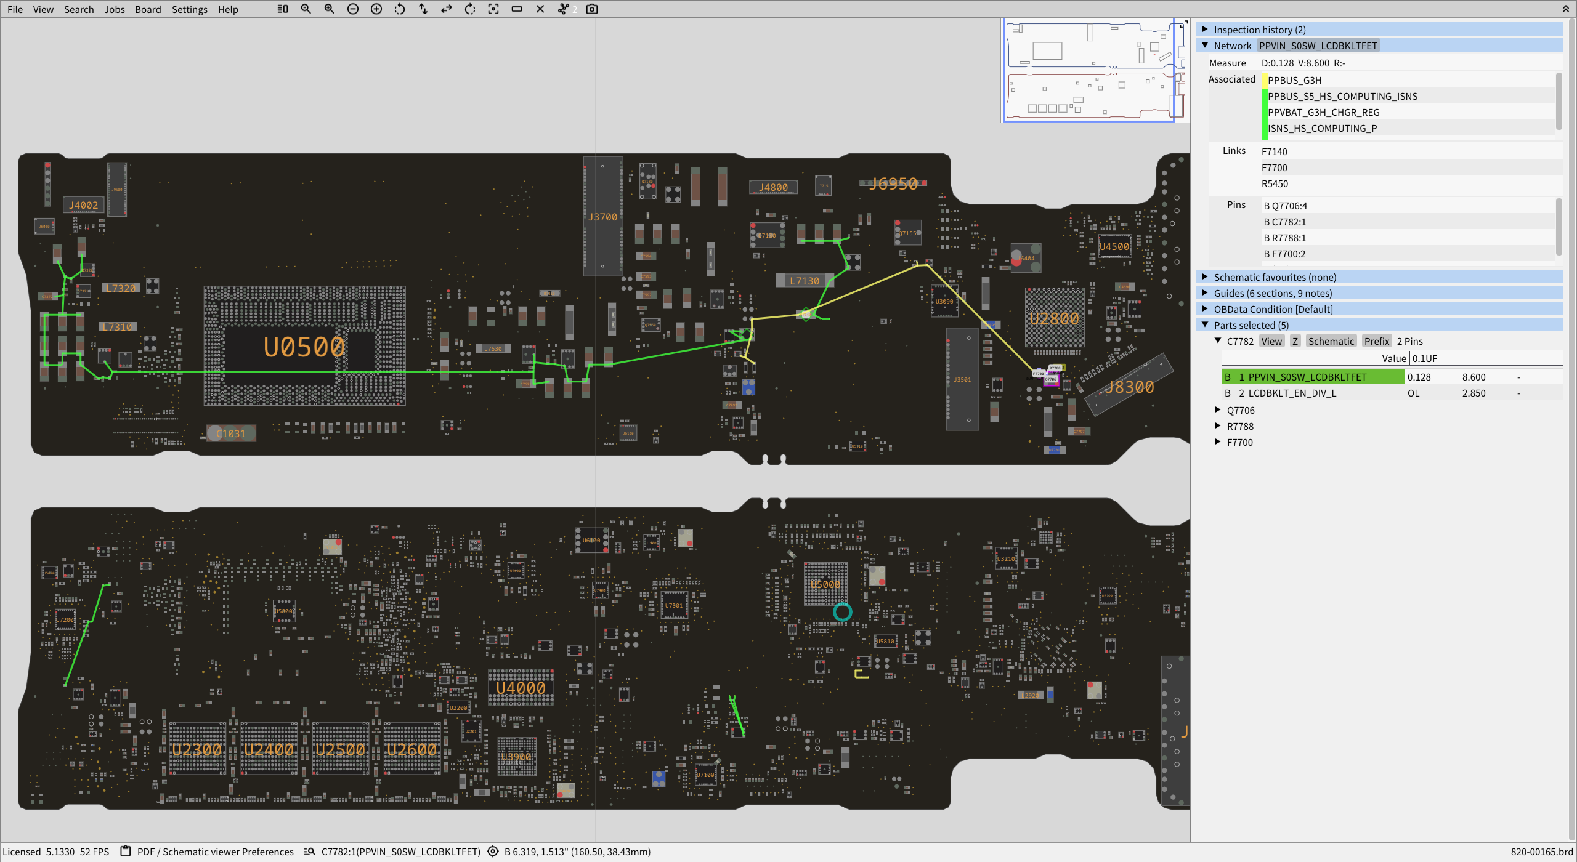Select the zoom out magnifier tool
This screenshot has height=862, width=1577.
pyautogui.click(x=306, y=9)
